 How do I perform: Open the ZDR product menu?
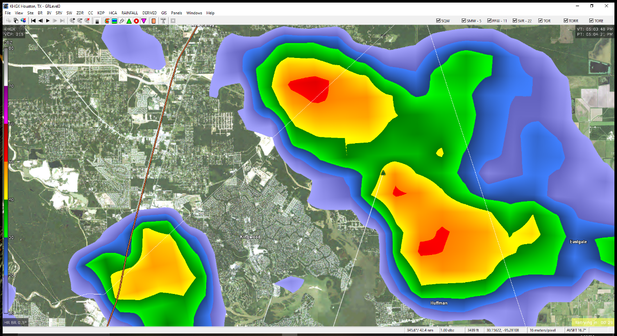coord(80,12)
